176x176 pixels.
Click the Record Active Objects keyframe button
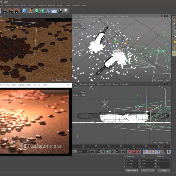tap(129, 152)
